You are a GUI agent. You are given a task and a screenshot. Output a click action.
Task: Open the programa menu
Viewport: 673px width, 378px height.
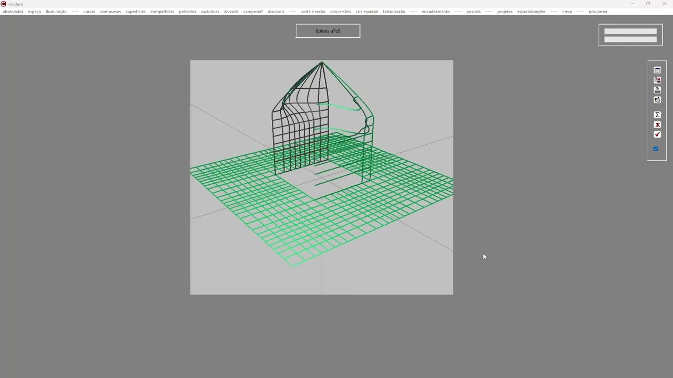point(598,12)
